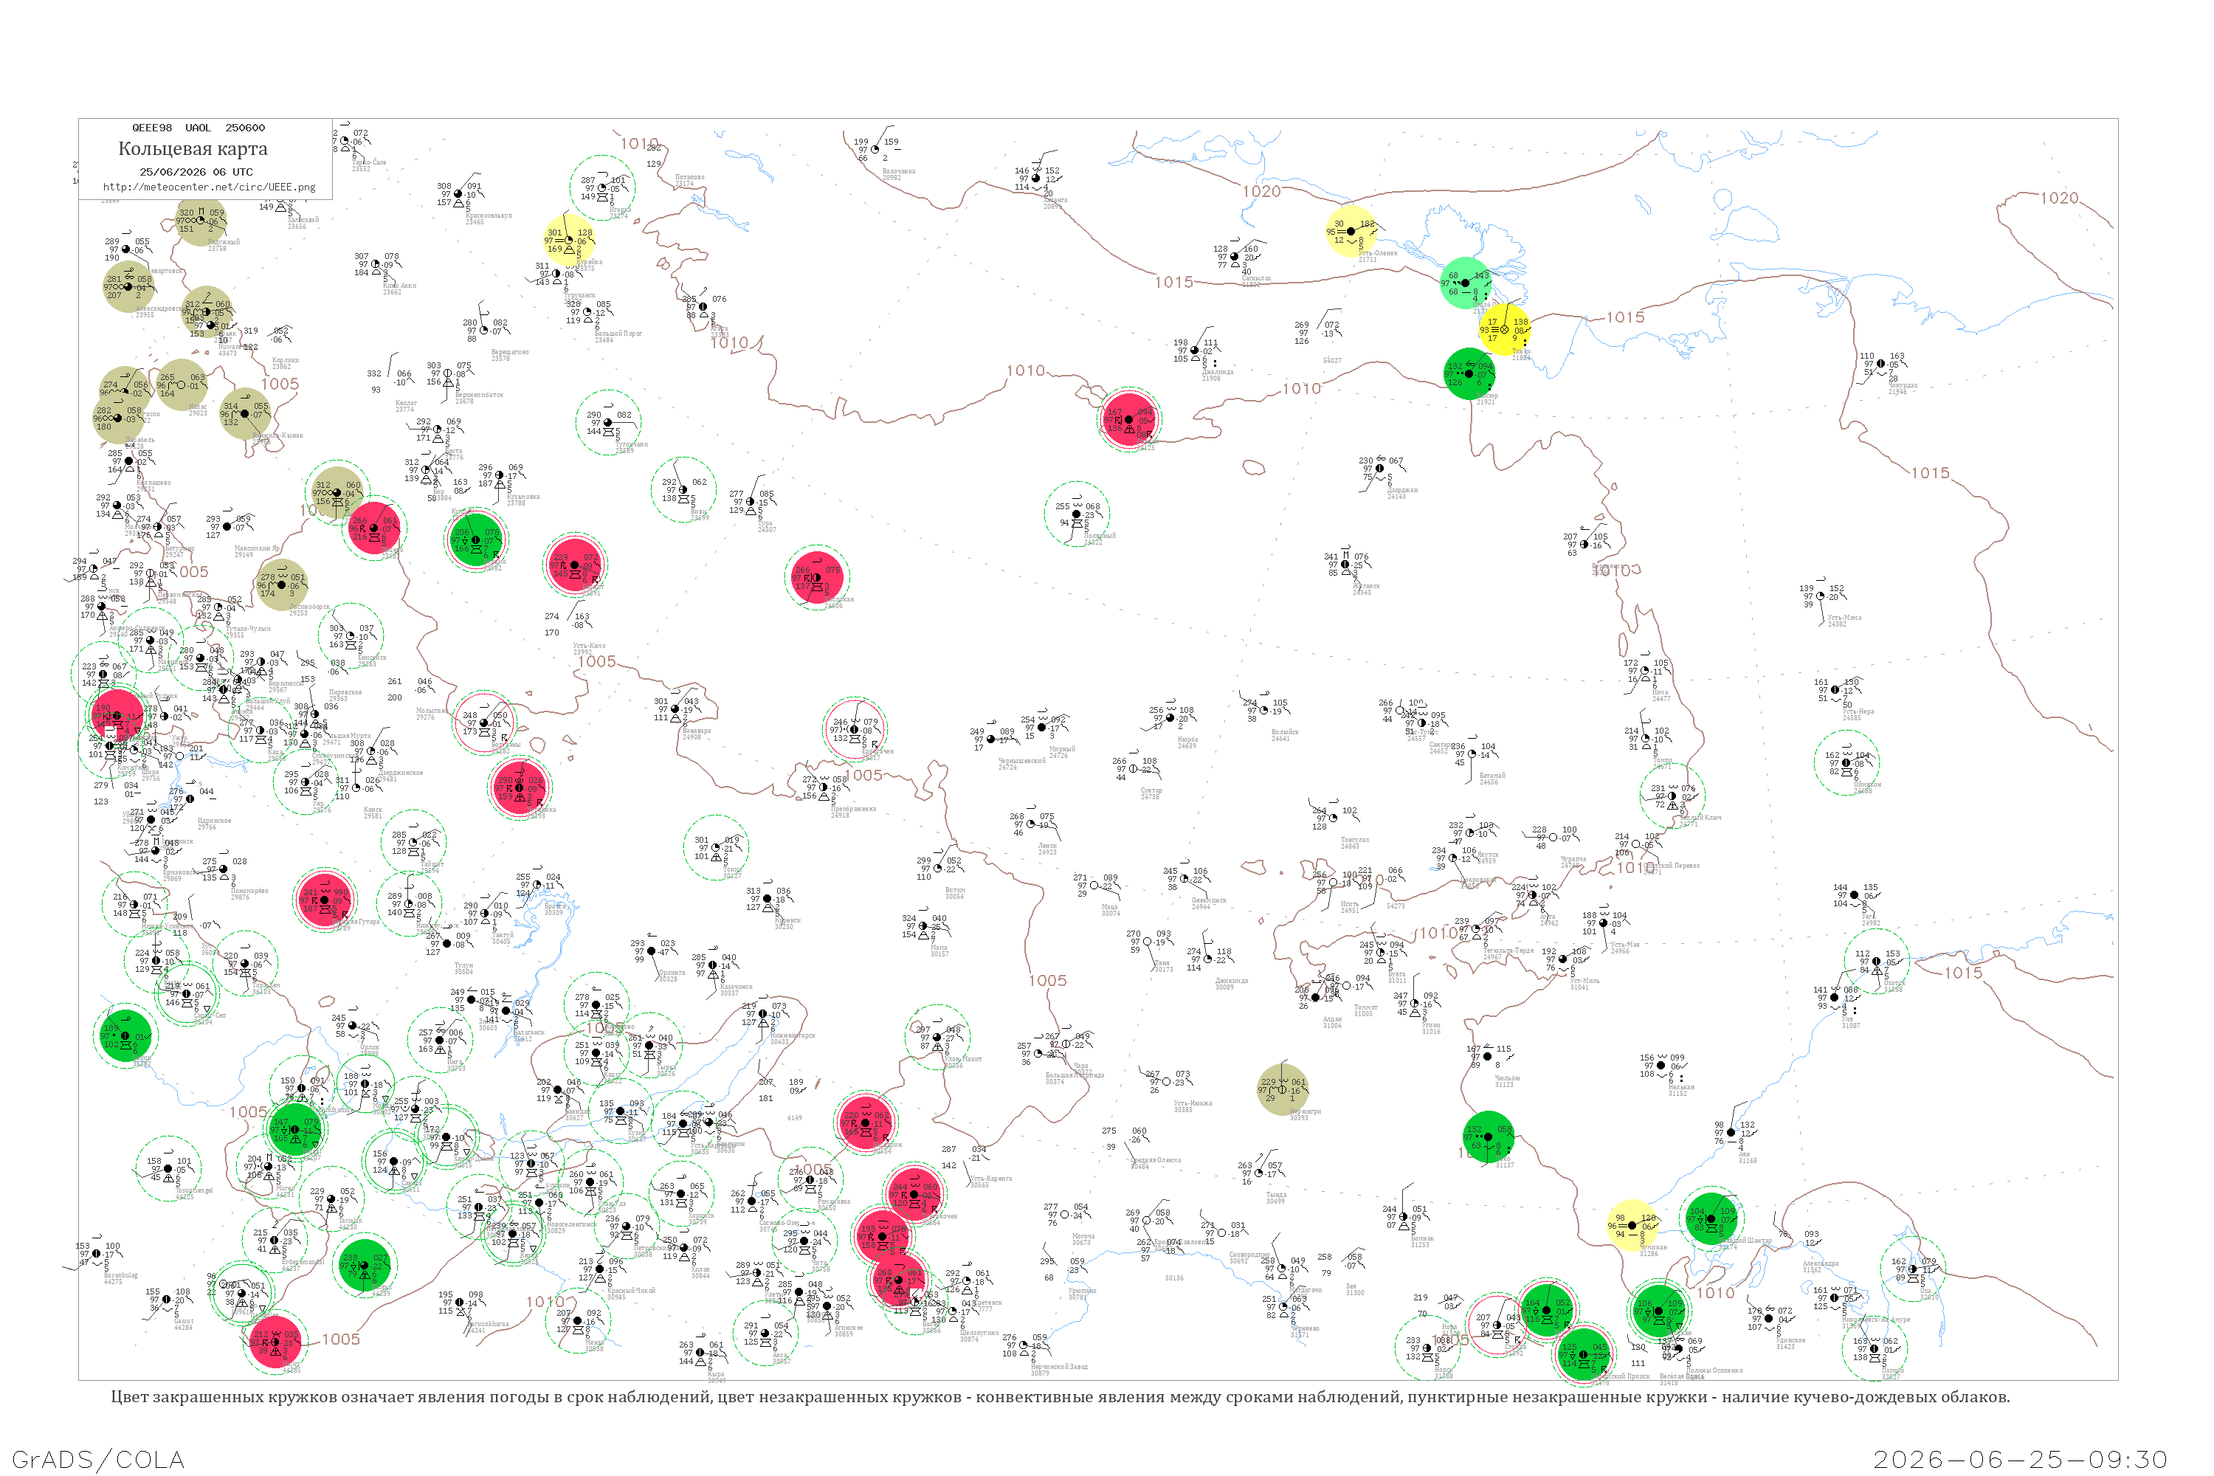Click the "1010" isobar label west of Кюсюр
The height and width of the screenshot is (1476, 2214).
pyautogui.click(x=1302, y=389)
